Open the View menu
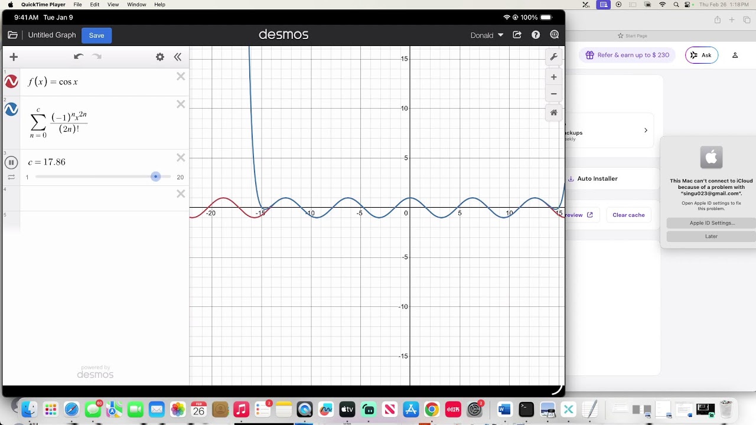 [x=113, y=5]
